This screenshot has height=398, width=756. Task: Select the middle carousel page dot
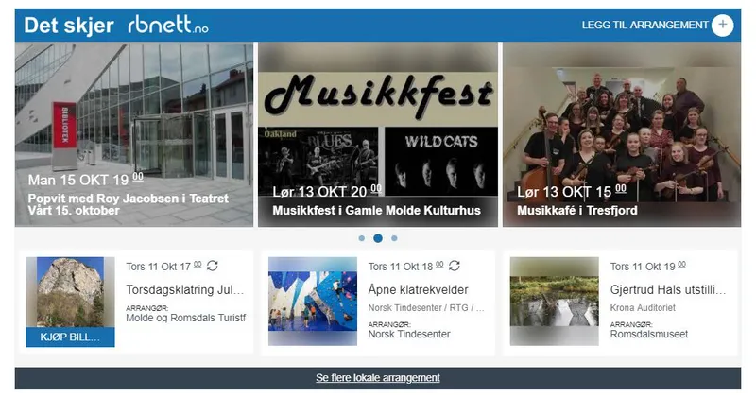click(378, 238)
